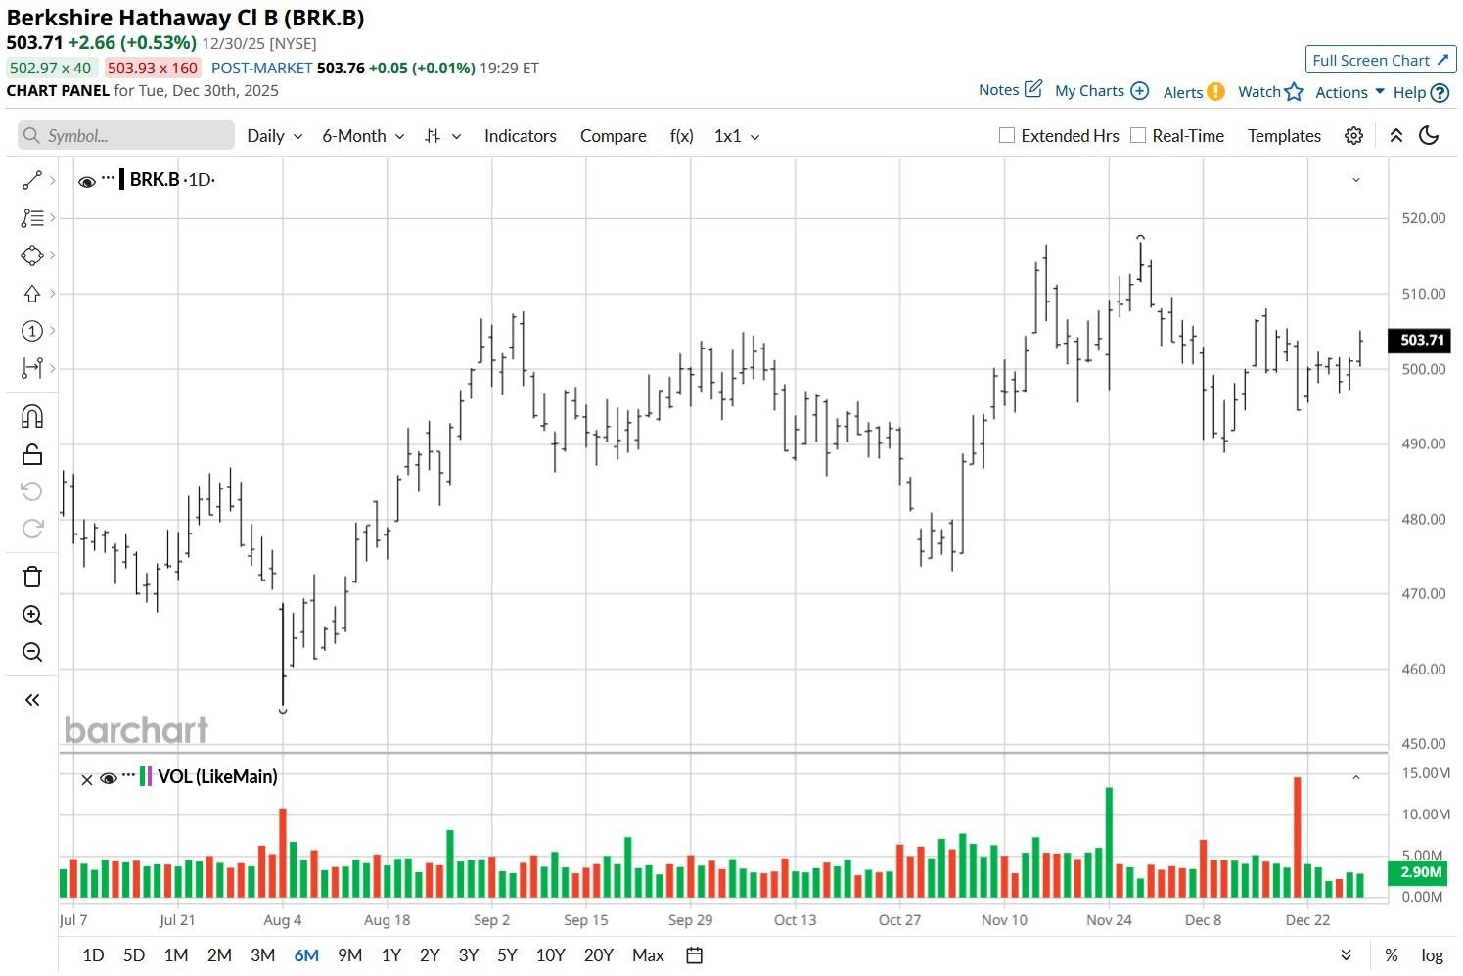This screenshot has width=1463, height=976.
Task: Open BRK.B series options ellipsis menu
Action: pyautogui.click(x=108, y=178)
